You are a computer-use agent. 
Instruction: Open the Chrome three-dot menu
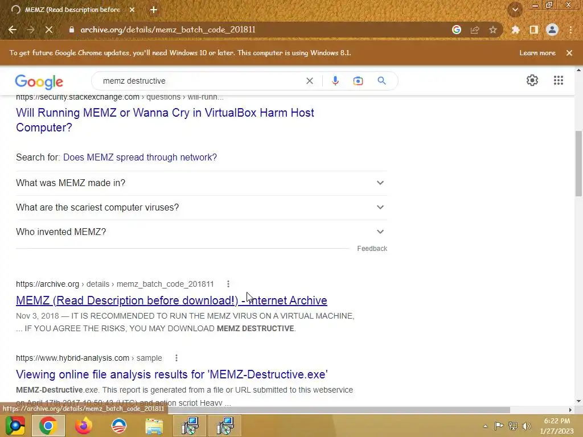570,30
